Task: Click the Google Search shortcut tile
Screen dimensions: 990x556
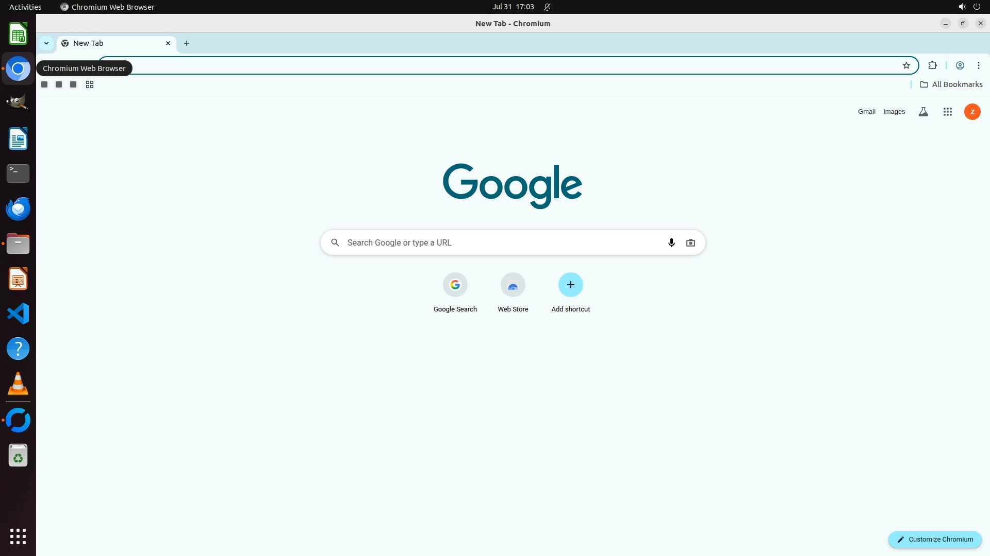Action: [x=455, y=285]
